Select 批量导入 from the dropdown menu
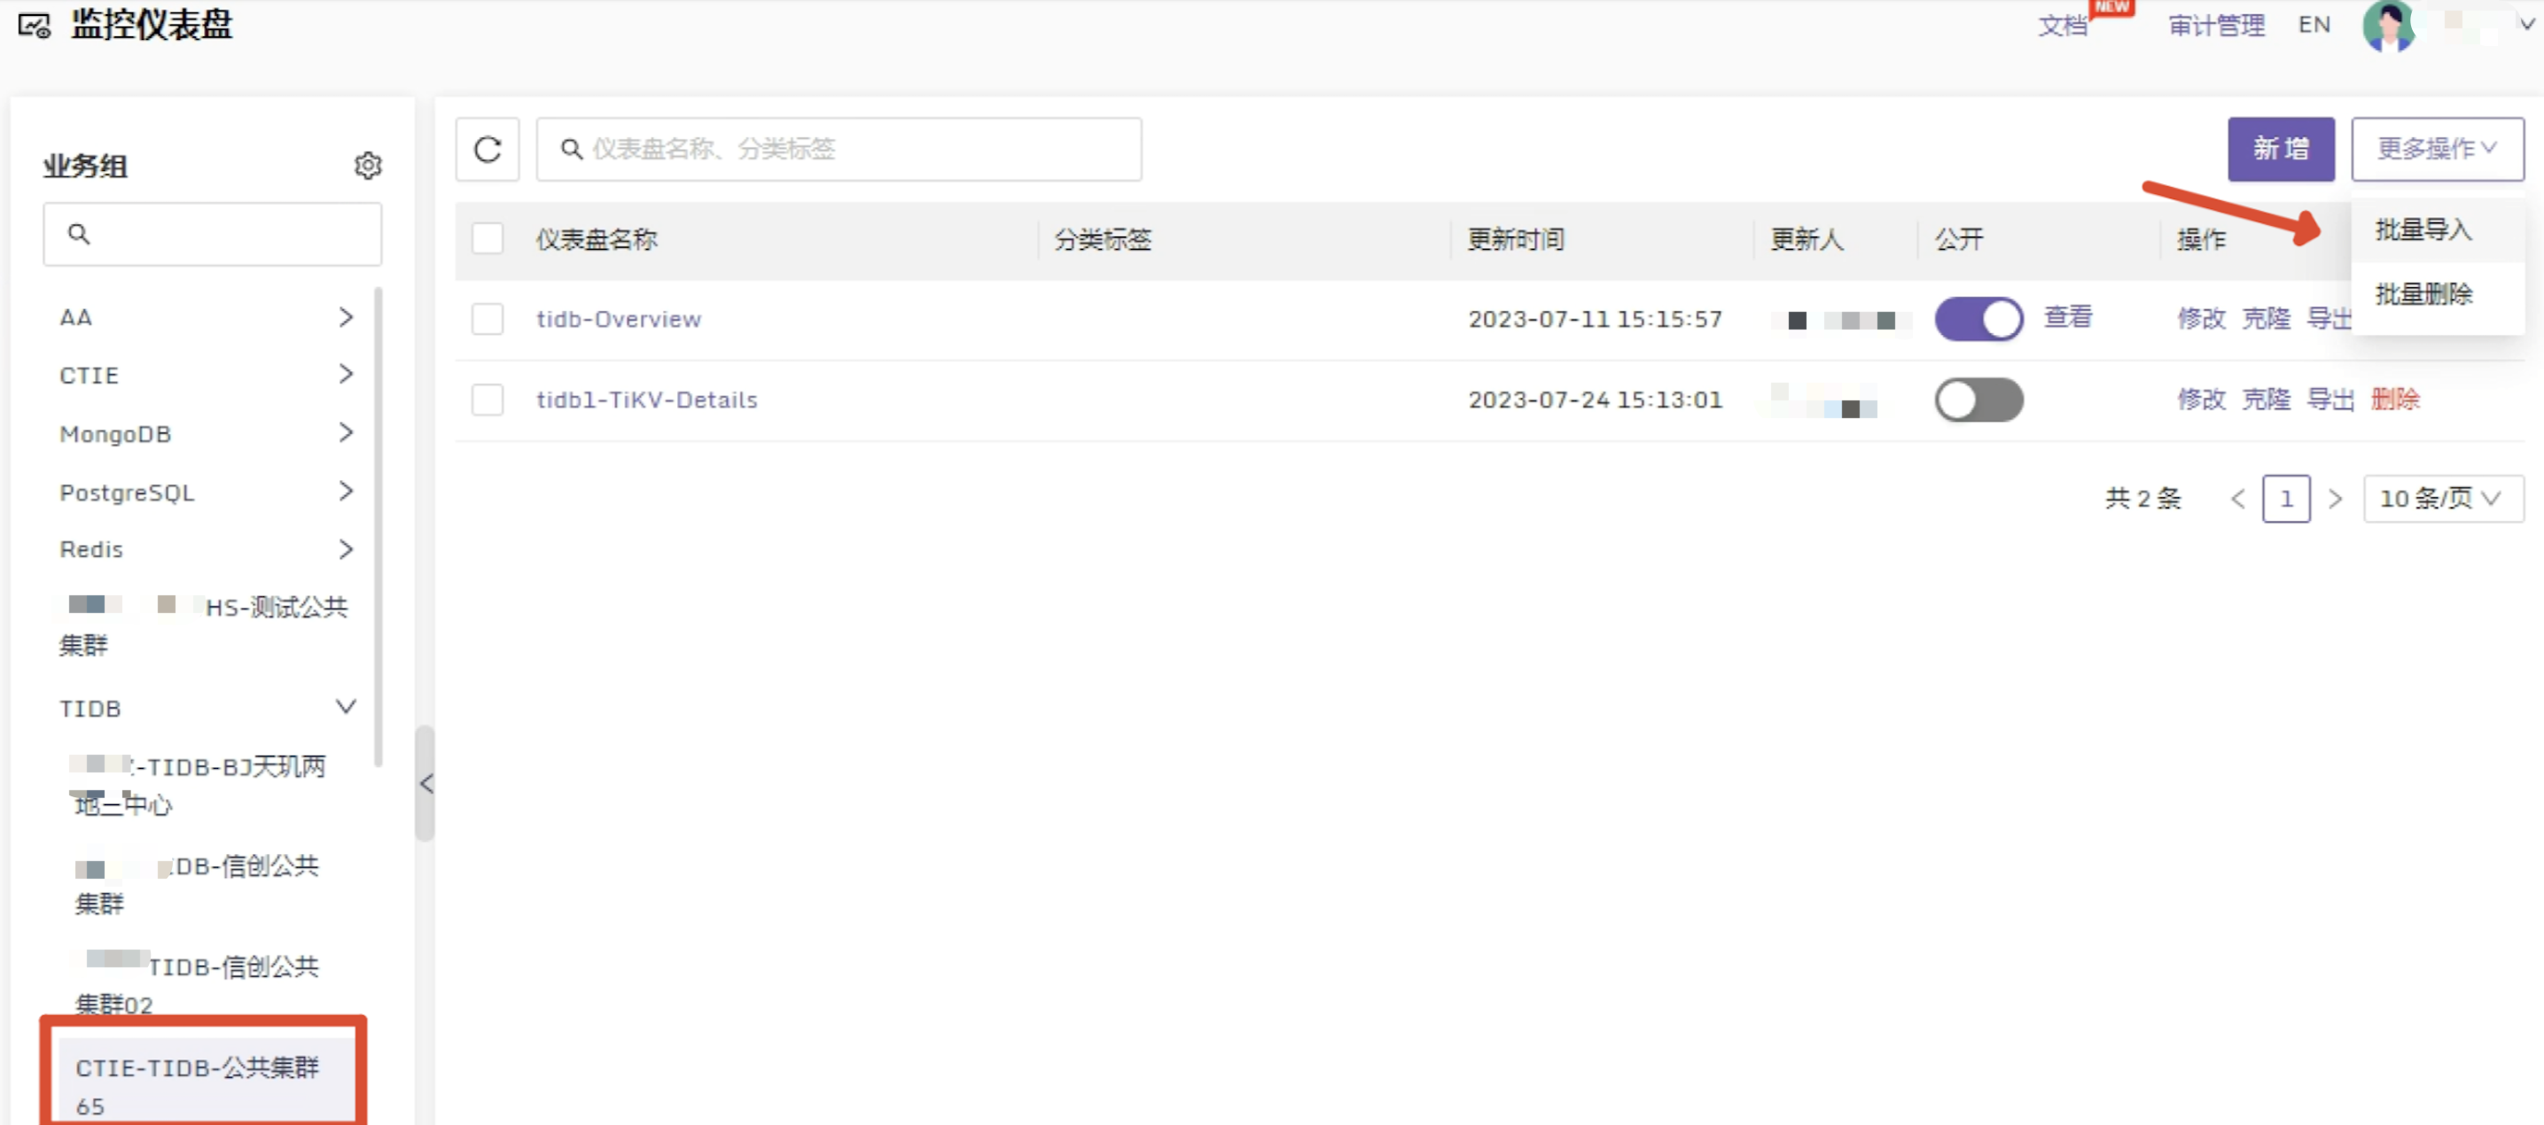 2423,230
